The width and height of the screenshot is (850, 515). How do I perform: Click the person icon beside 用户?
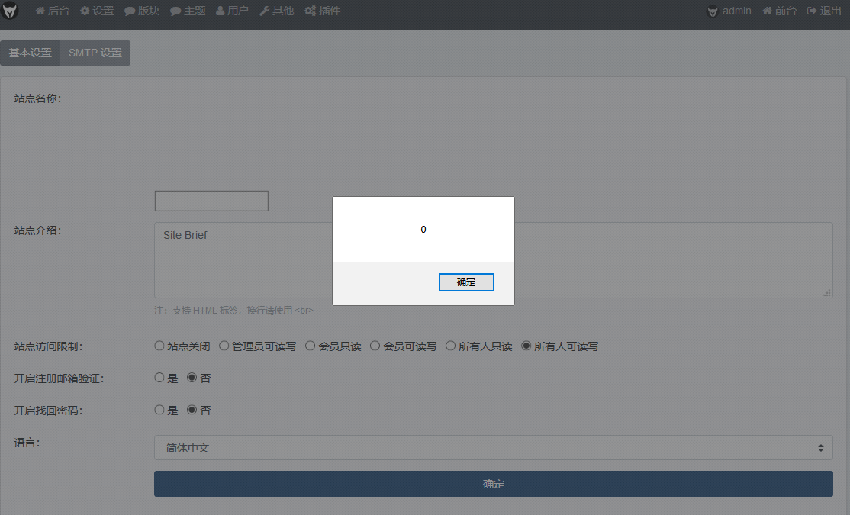220,11
